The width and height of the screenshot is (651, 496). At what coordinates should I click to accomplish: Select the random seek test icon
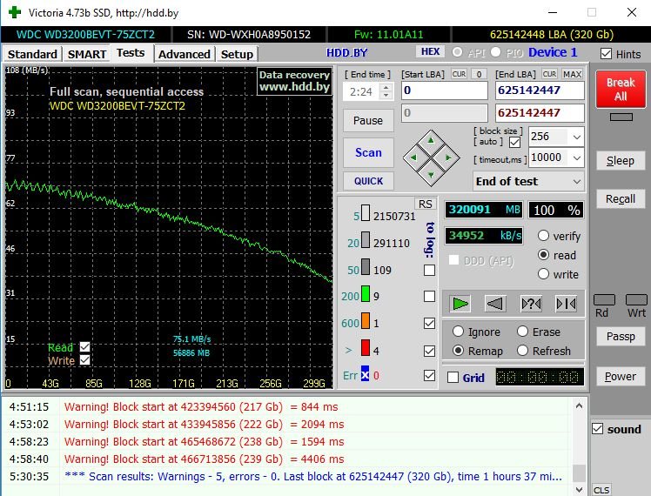pos(531,304)
